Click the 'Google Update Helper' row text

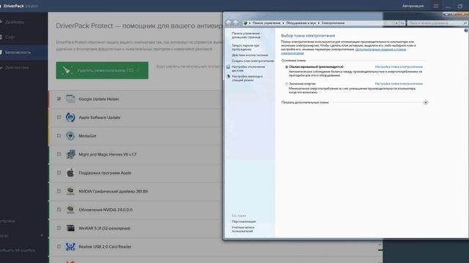coord(99,99)
